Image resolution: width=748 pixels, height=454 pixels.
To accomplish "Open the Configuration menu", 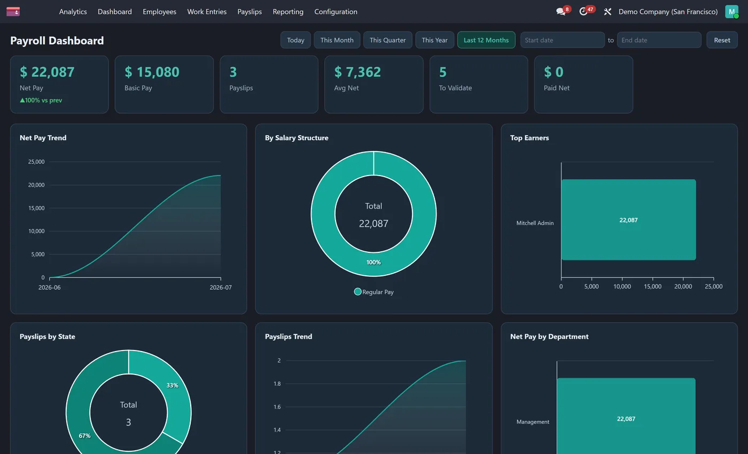I will click(x=336, y=11).
